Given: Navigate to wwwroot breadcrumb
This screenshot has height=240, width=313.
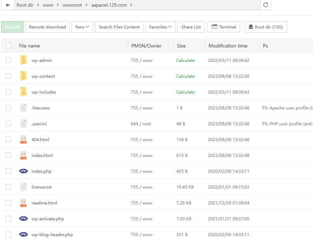Looking at the screenshot, I should coord(72,5).
